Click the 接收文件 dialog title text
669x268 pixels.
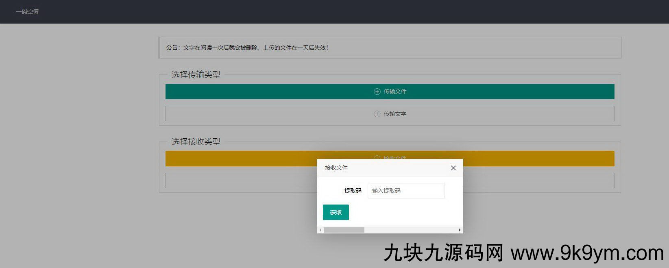pos(336,168)
